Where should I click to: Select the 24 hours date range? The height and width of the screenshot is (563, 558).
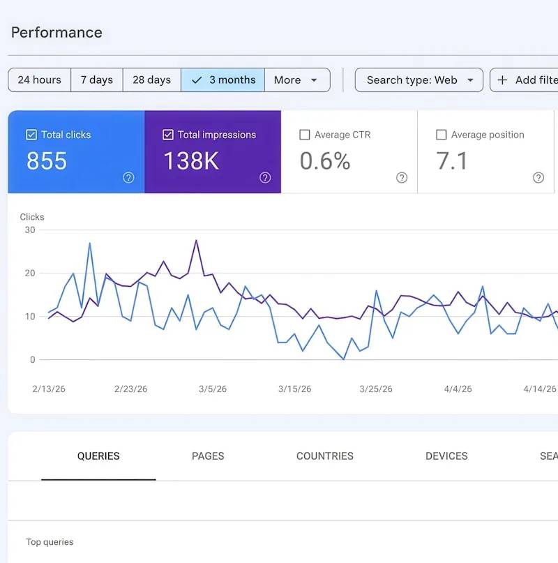coord(40,80)
